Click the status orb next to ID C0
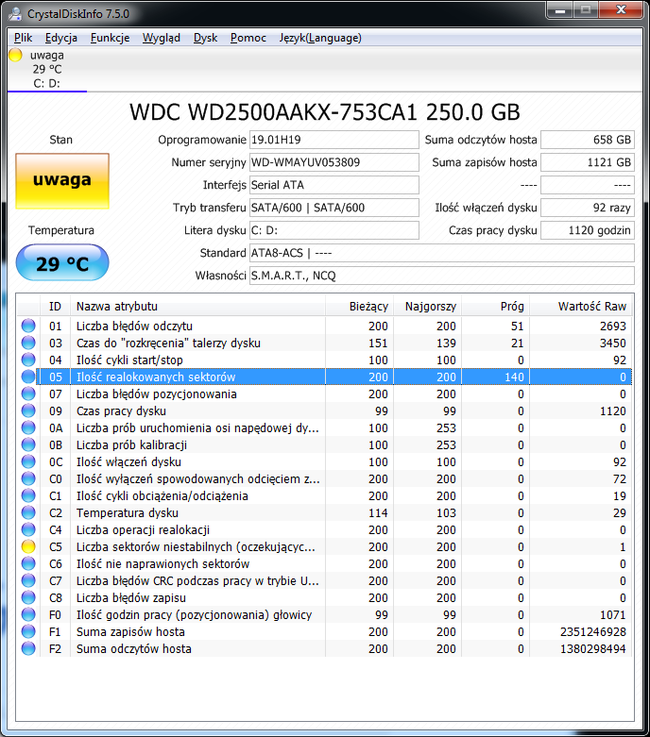The image size is (650, 737). [x=28, y=478]
